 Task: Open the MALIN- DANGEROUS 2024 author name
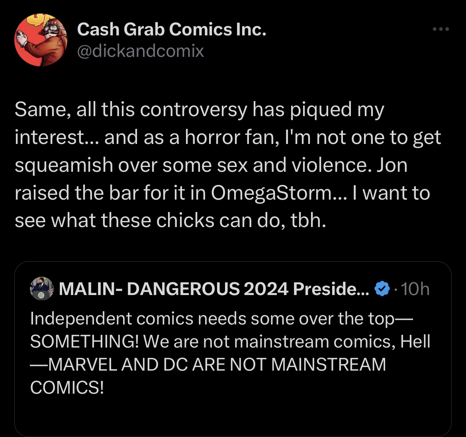click(x=214, y=289)
